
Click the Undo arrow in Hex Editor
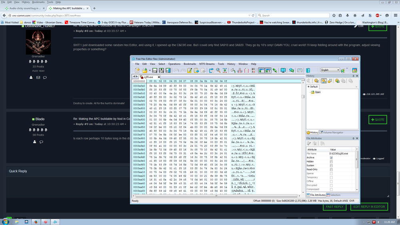[x=176, y=70]
